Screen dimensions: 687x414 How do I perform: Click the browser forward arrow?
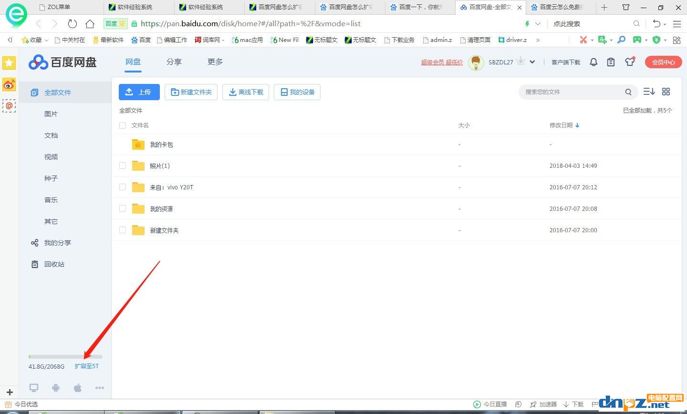point(55,23)
